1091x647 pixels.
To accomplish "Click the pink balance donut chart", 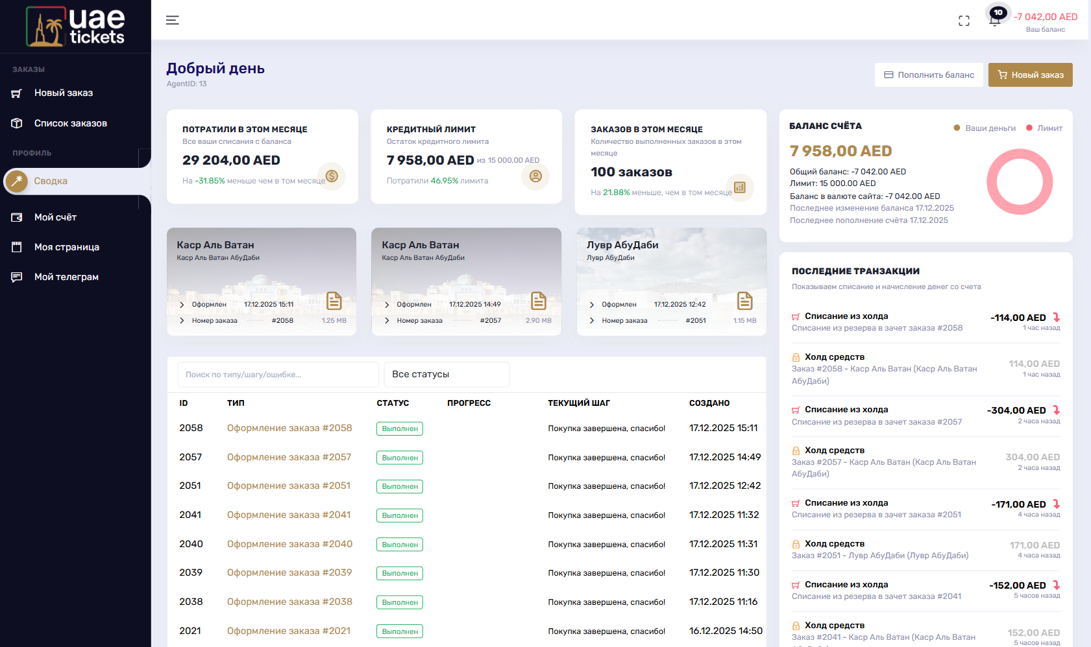I will point(1019,182).
